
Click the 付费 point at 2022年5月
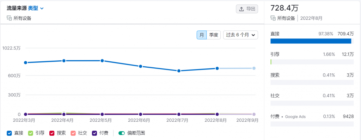click(x=102, y=114)
